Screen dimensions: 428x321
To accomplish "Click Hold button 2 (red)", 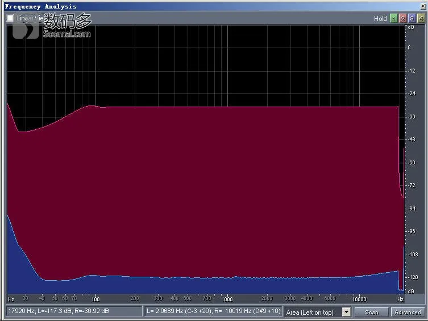I will point(402,18).
